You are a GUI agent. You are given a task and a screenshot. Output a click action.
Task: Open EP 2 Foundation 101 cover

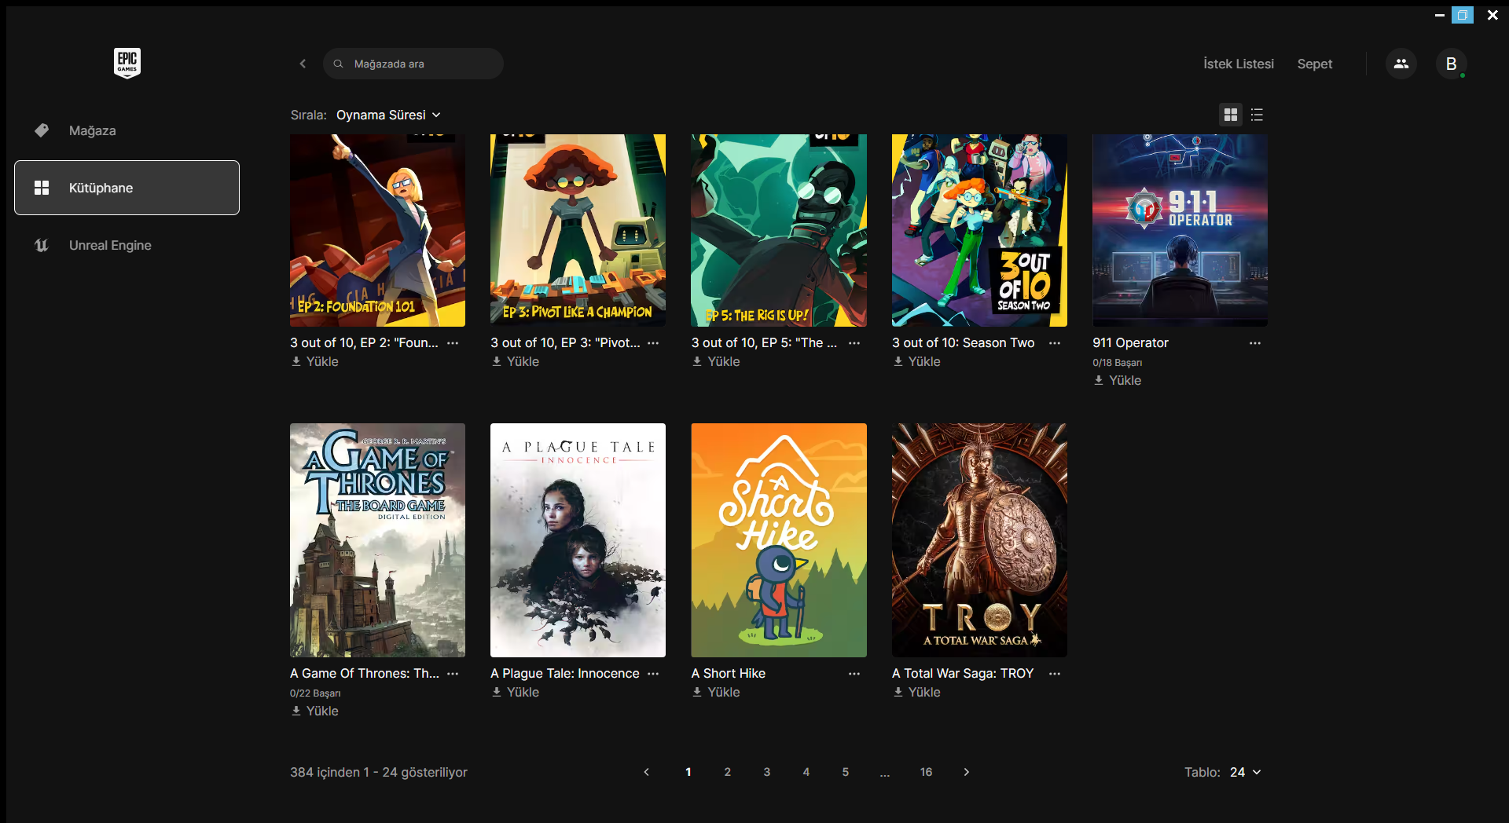pyautogui.click(x=377, y=230)
